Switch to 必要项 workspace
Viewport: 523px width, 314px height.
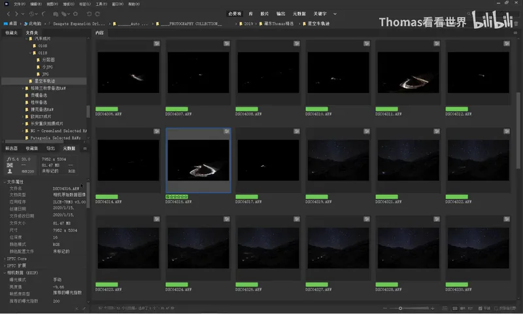coord(235,14)
